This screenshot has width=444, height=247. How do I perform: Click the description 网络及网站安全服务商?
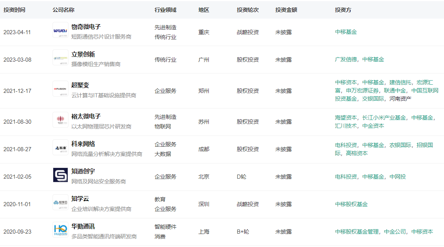tap(99, 181)
